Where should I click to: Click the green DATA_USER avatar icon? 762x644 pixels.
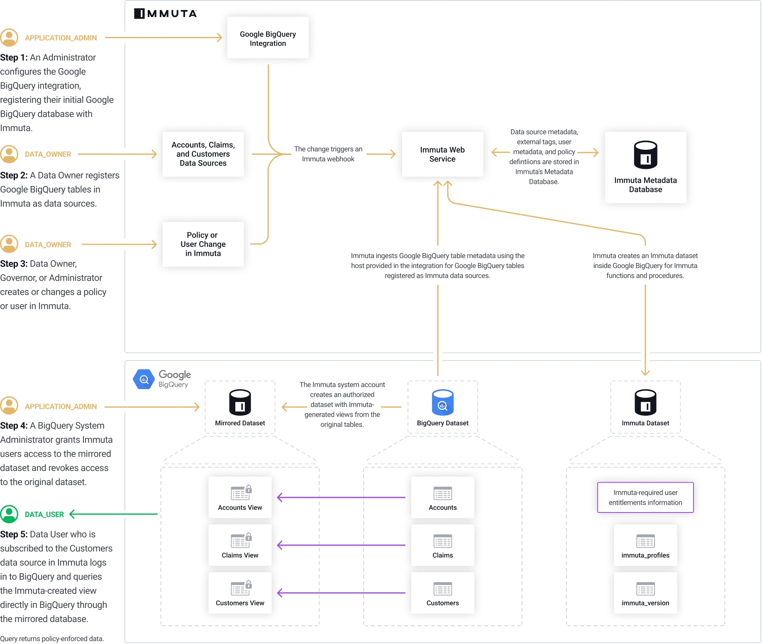pyautogui.click(x=9, y=514)
